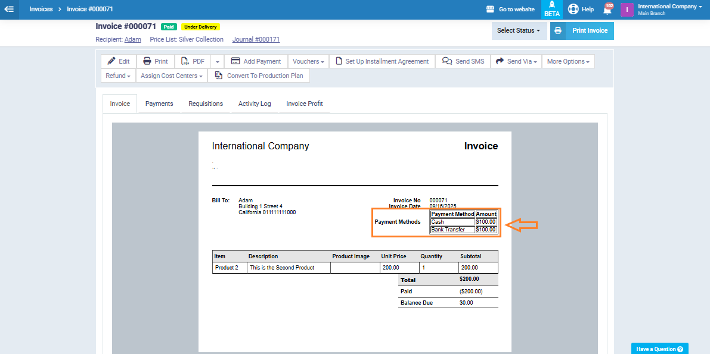This screenshot has width=710, height=354.
Task: Open the Select Status dropdown
Action: (x=519, y=31)
